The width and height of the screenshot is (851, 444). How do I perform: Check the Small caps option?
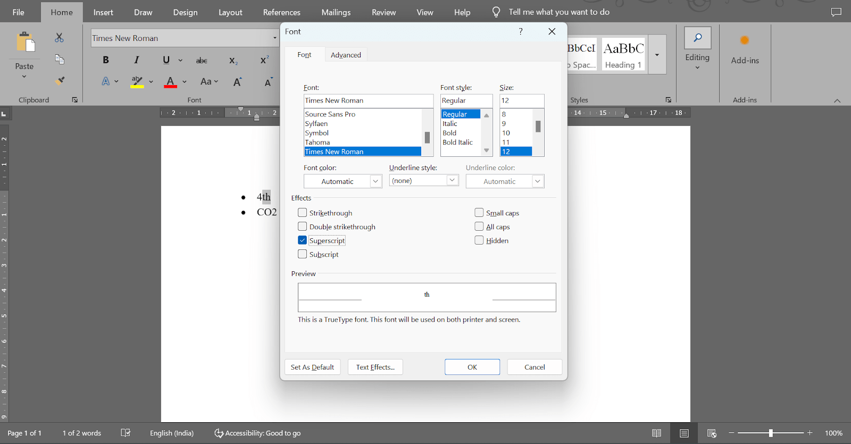(x=479, y=213)
